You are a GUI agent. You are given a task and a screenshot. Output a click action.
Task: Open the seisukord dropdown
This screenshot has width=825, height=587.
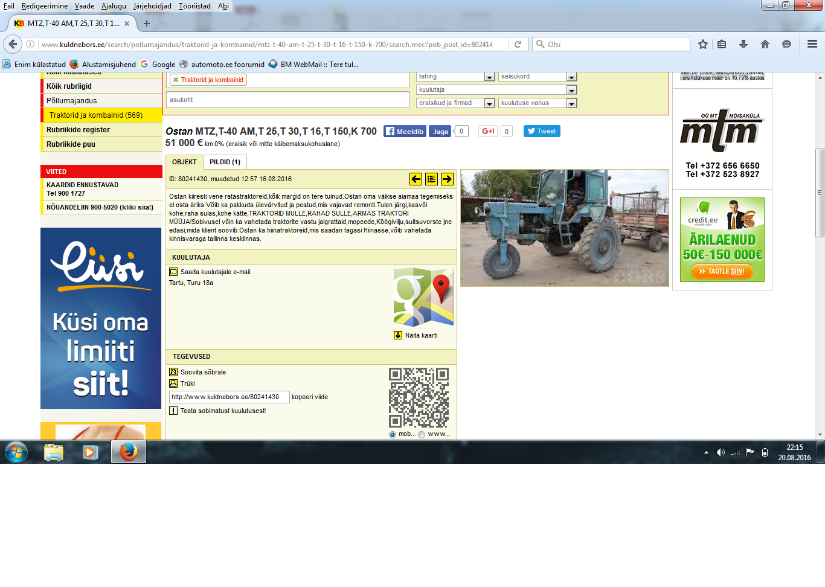click(x=571, y=77)
